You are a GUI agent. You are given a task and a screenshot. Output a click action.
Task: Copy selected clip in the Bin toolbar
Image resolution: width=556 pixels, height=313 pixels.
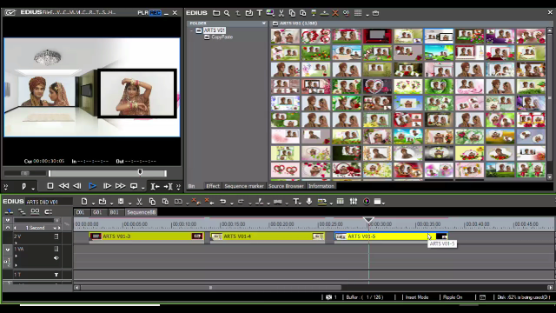pyautogui.click(x=292, y=13)
